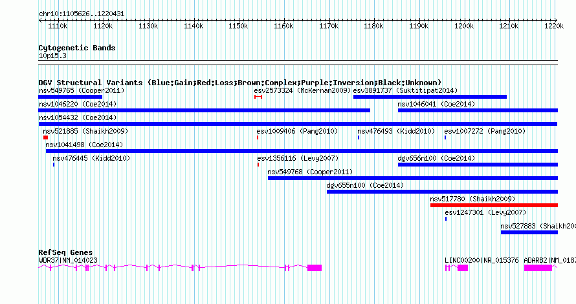
Task: Click the Cytogenetic Bands track title
Action: [77, 48]
